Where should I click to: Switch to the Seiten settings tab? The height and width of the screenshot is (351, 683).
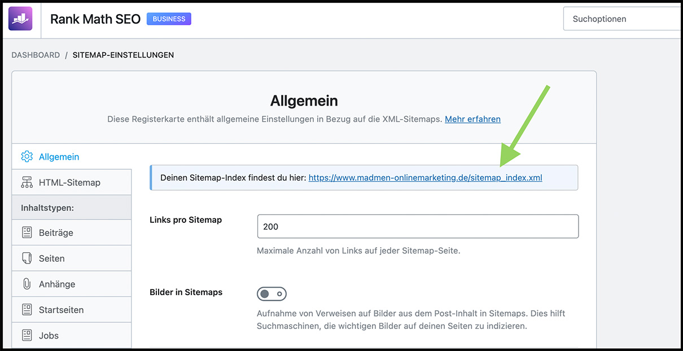point(72,258)
